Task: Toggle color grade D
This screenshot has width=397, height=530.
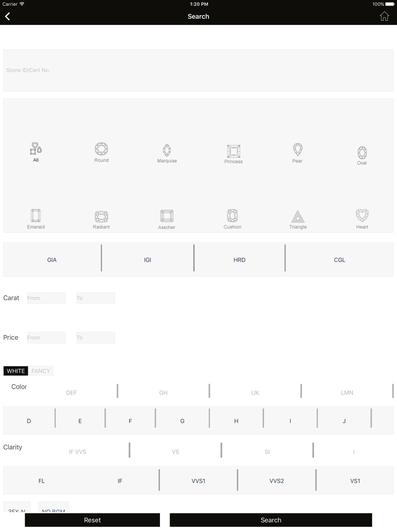Action: [29, 421]
